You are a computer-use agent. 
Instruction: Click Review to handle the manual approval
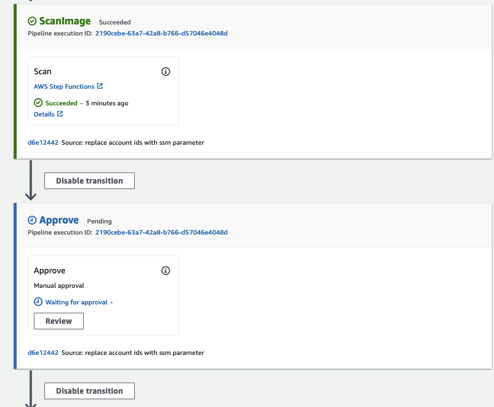click(x=58, y=320)
